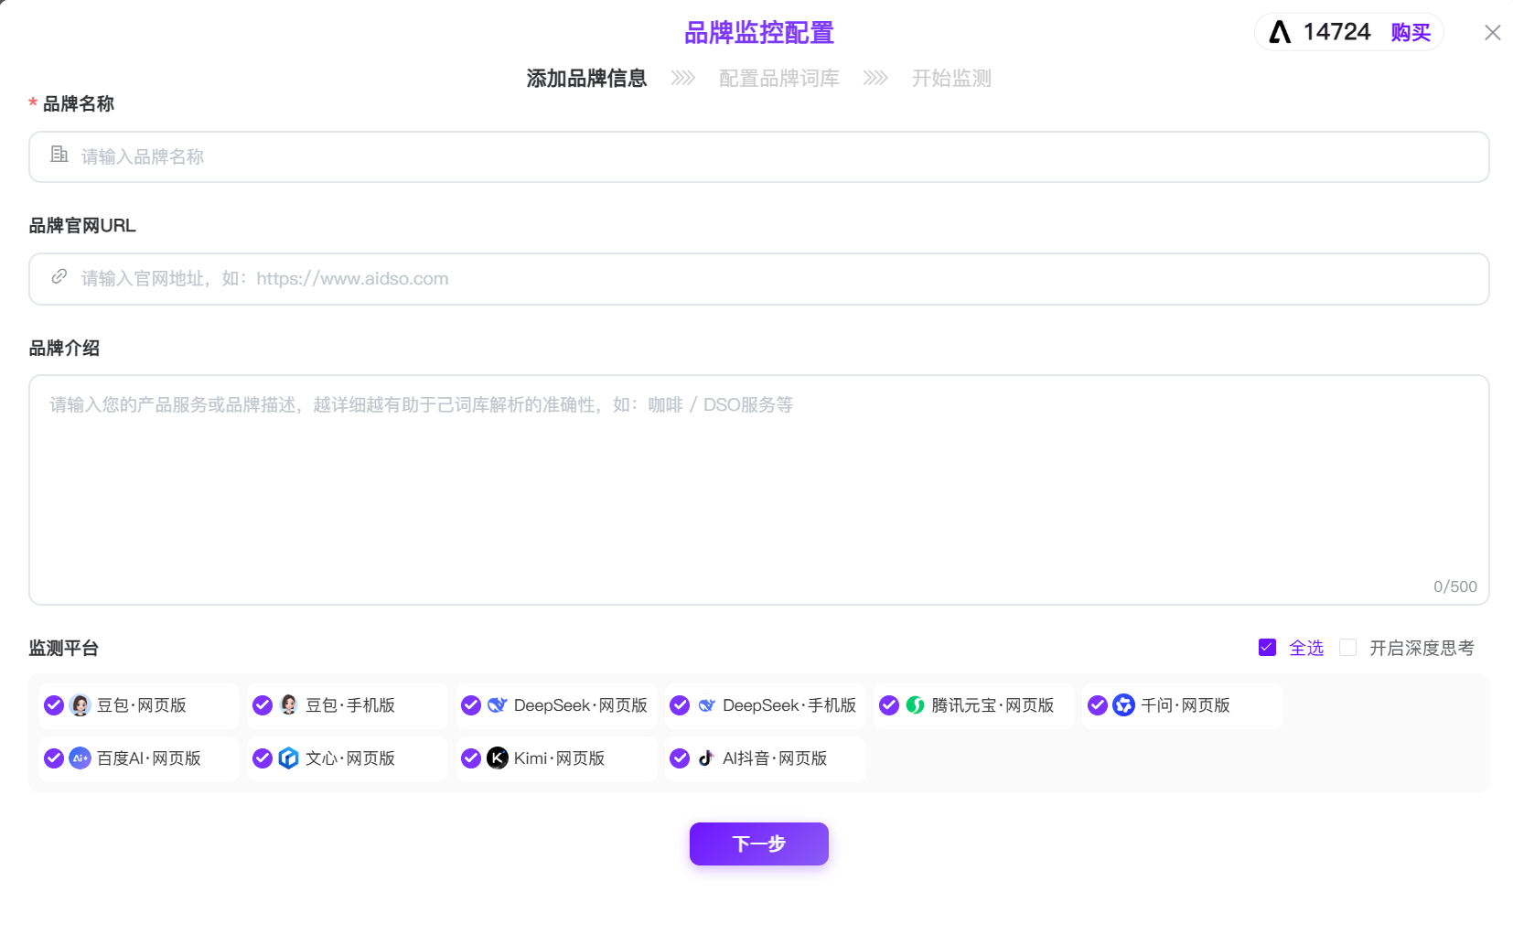
Task: Focus the 品牌名称 input field
Action: [x=759, y=157]
